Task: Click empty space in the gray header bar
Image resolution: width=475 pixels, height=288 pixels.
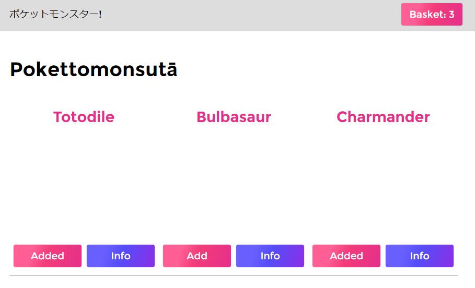Action: [251, 15]
